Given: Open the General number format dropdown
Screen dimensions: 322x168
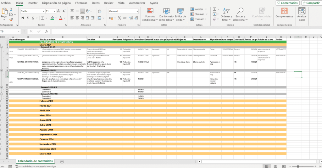Looking at the screenshot, I should (x=137, y=11).
